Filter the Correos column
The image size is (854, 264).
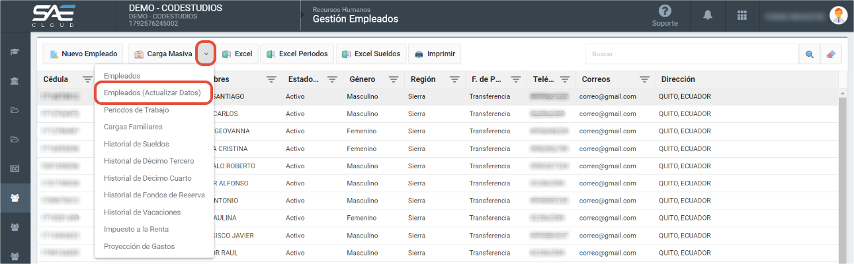click(x=644, y=79)
